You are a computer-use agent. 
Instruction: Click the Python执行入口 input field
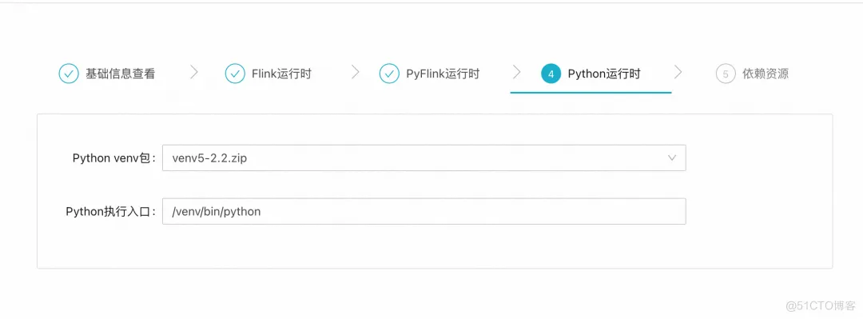pyautogui.click(x=424, y=212)
